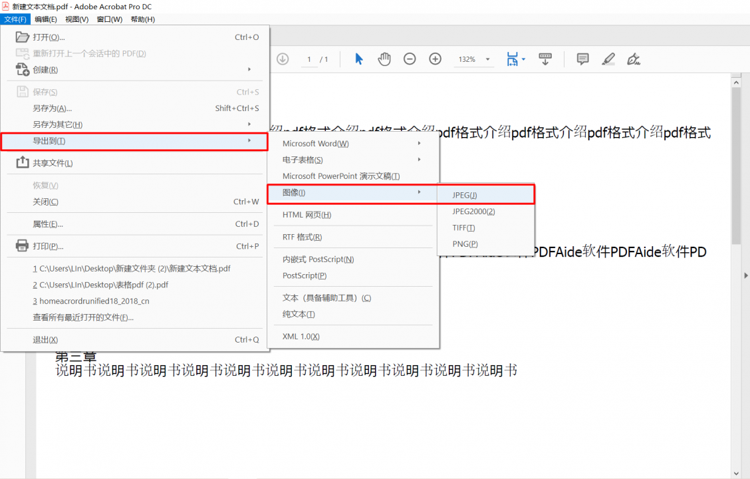Viewport: 750px width, 479px height.
Task: Export to 内嵌式 PostScript(N)
Action: tap(353, 259)
